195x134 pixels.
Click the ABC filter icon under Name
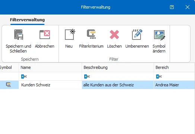[24, 76]
